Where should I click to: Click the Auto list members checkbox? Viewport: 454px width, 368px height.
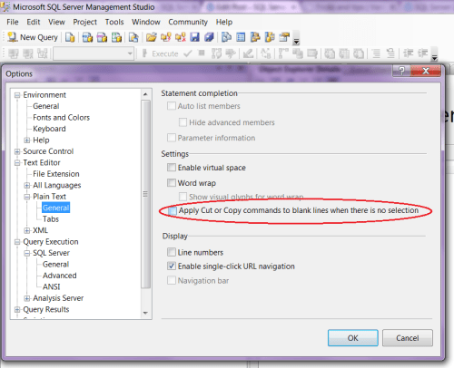click(x=172, y=106)
